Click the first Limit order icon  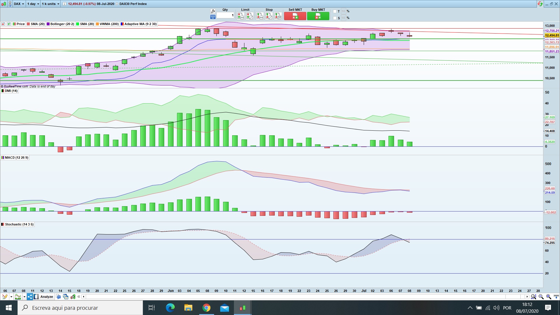click(x=240, y=16)
